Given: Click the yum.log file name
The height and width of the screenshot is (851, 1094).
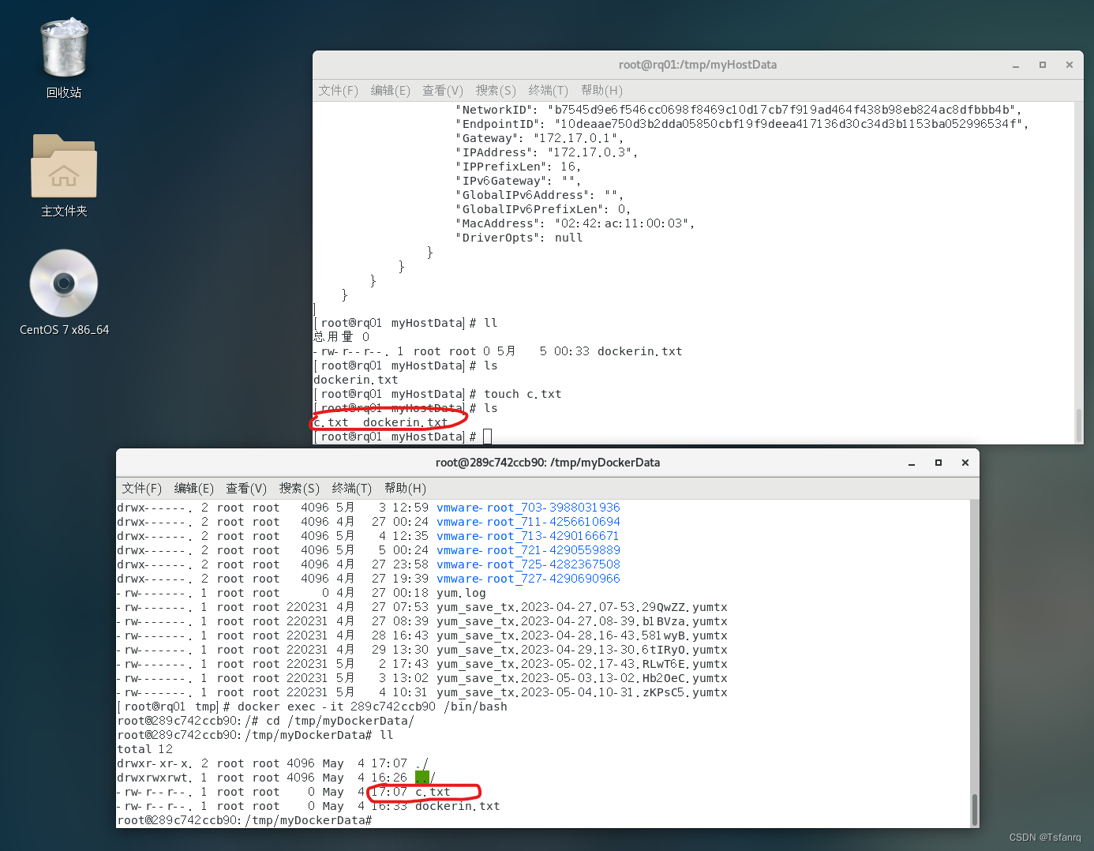Looking at the screenshot, I should tap(461, 593).
